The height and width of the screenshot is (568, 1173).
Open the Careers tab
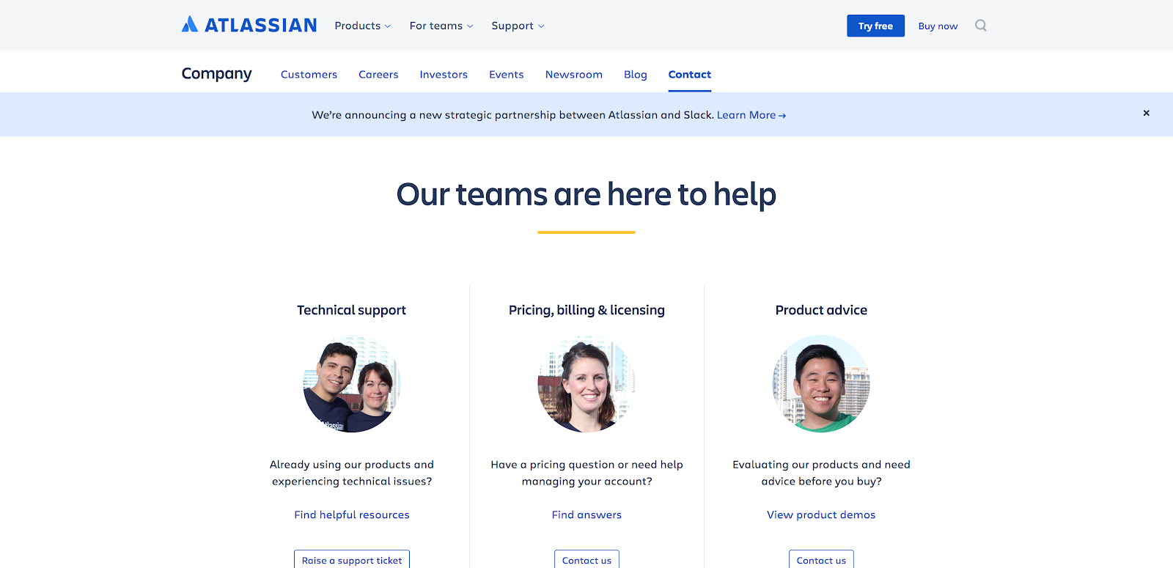pos(378,74)
